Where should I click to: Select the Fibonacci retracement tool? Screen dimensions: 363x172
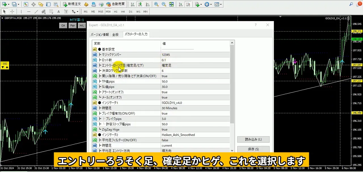(x=51, y=12)
